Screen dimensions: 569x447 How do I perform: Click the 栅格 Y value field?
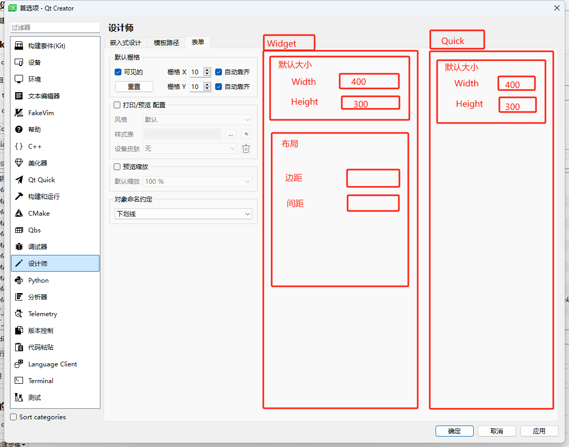tap(197, 86)
